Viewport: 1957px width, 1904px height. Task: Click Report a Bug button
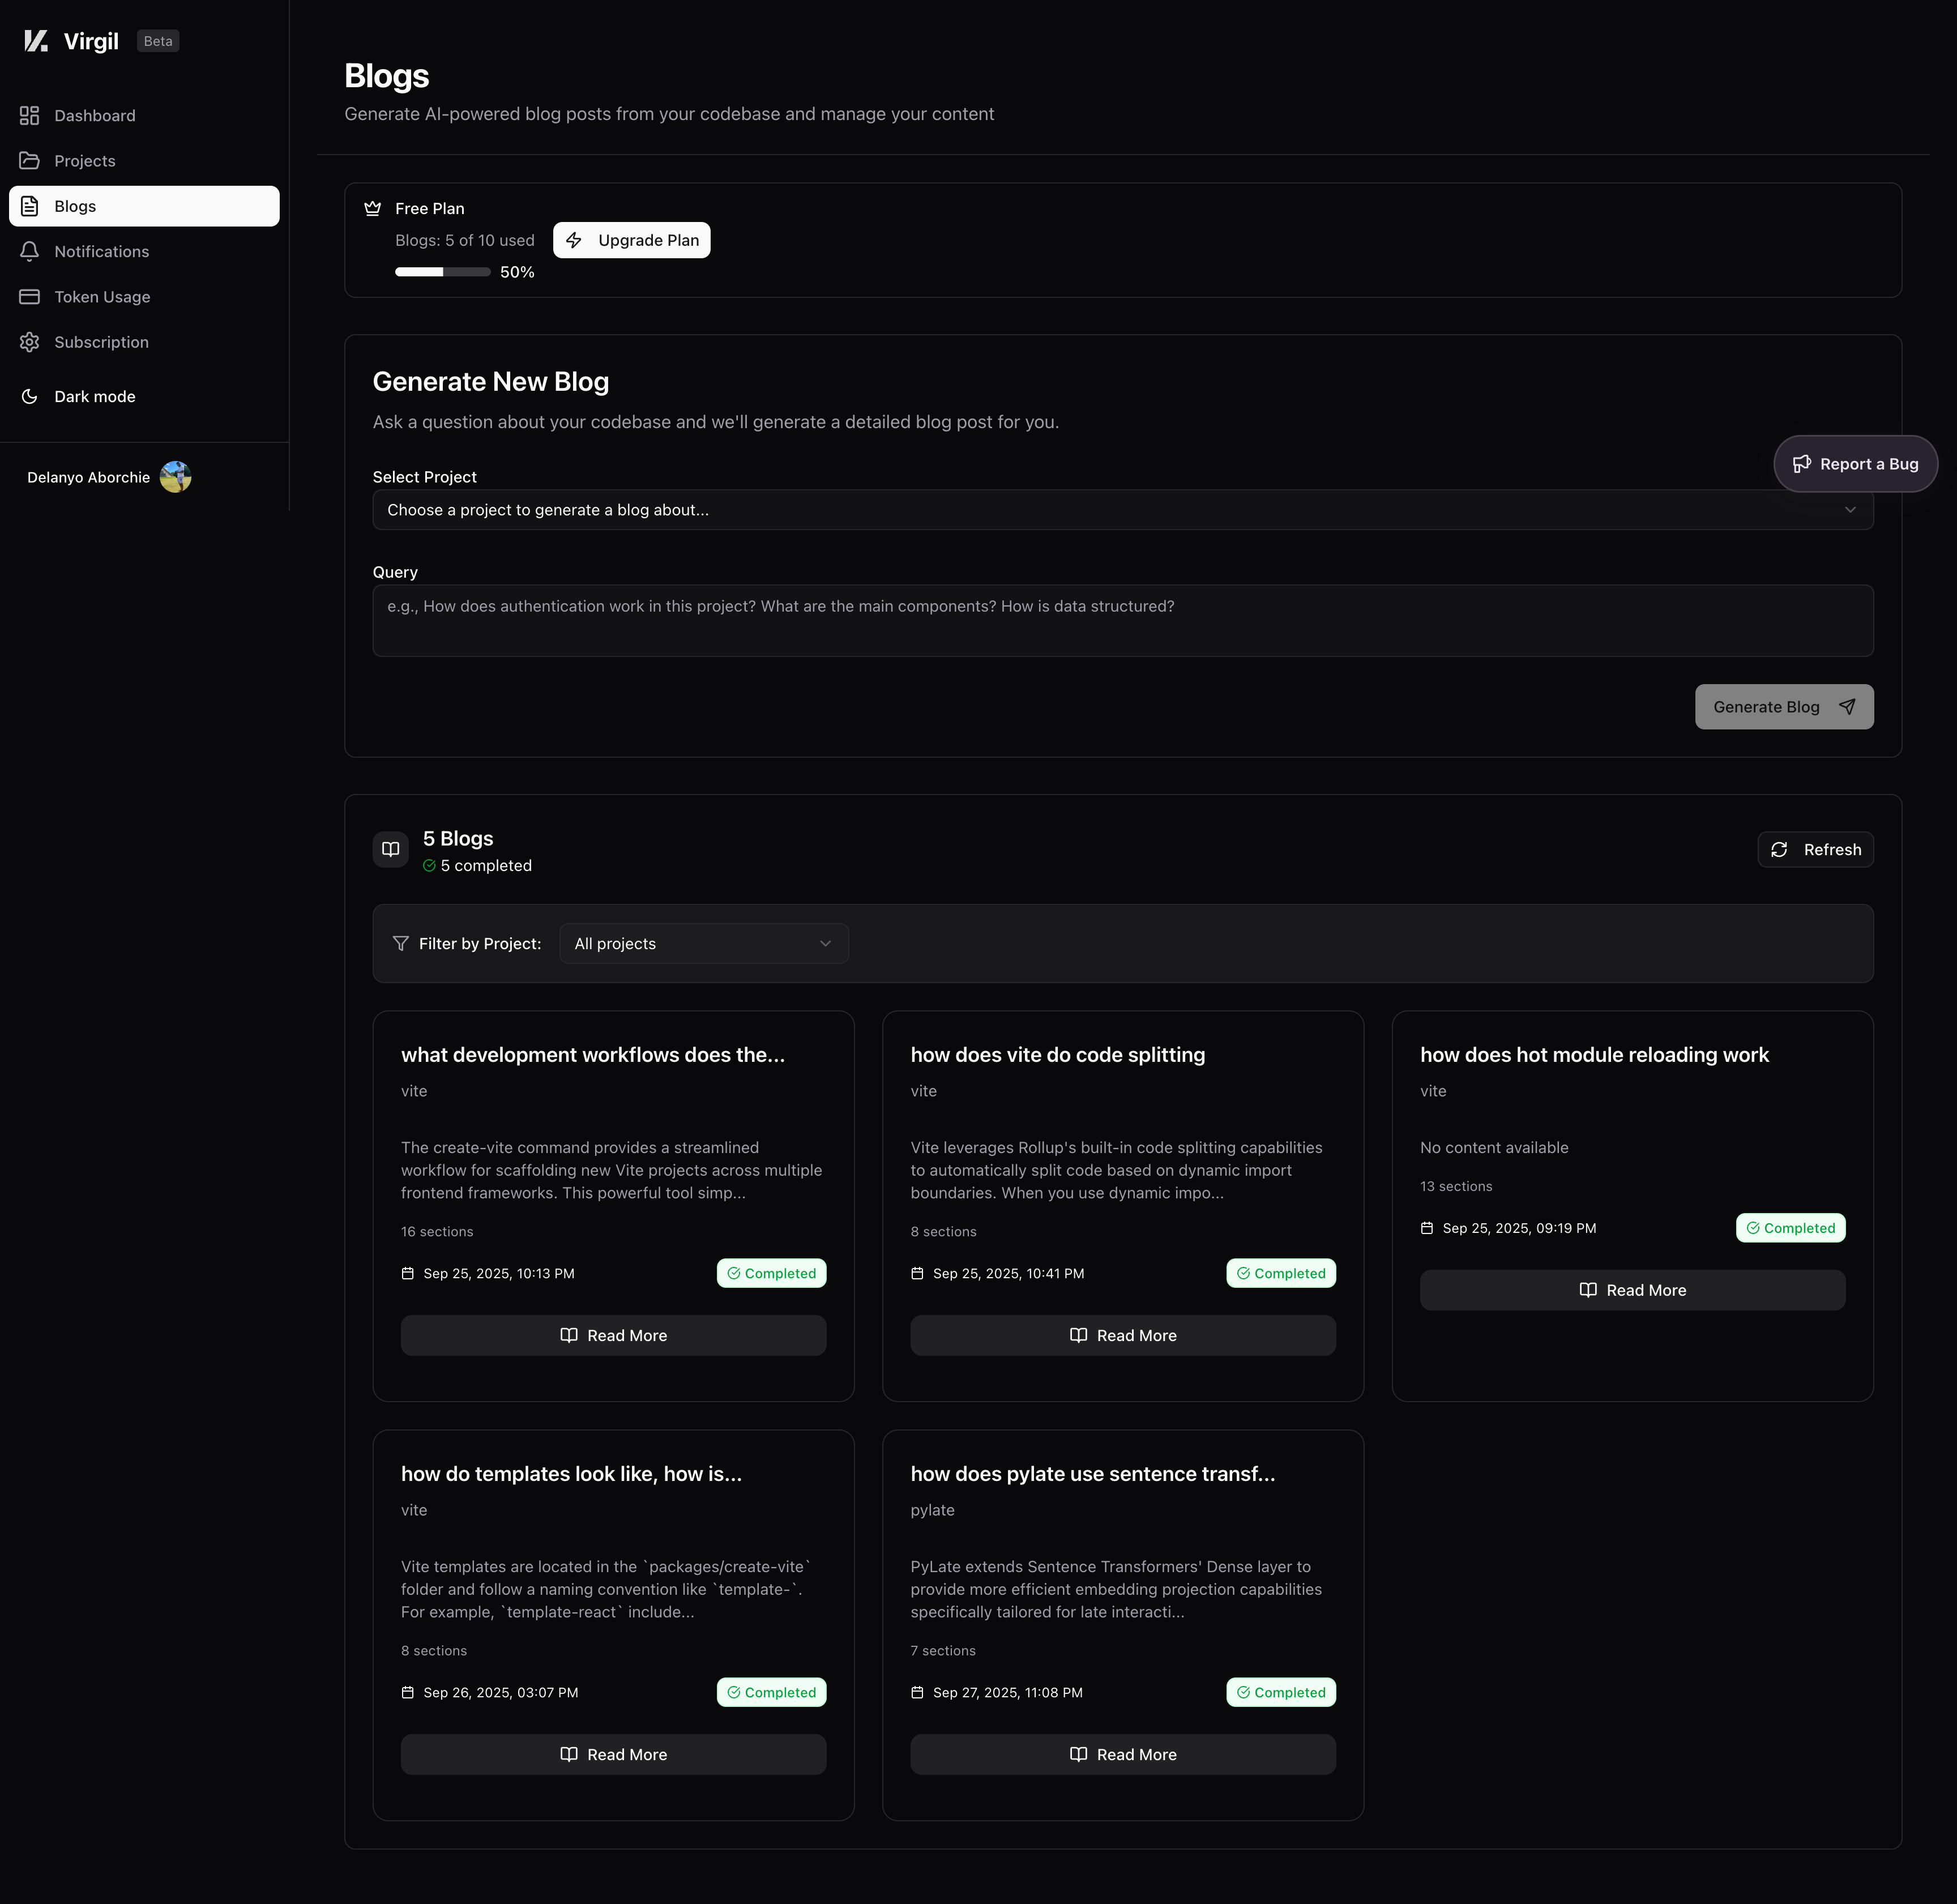pos(1855,464)
